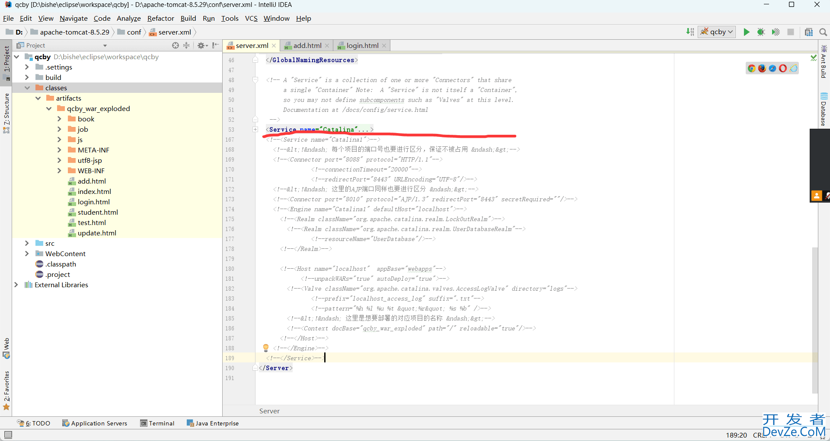Select the META-INF folder
Screen dimensions: 830x441
point(93,150)
